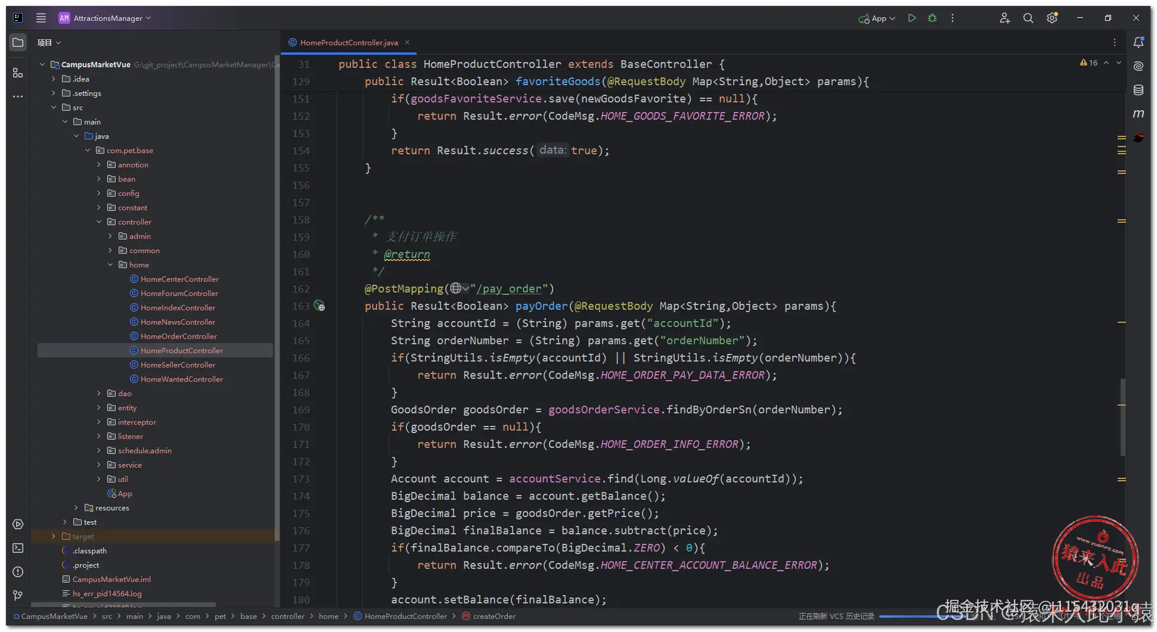Viewport: 1157px width, 632px height.
Task: Click the java breadcrumb
Action: (164, 616)
